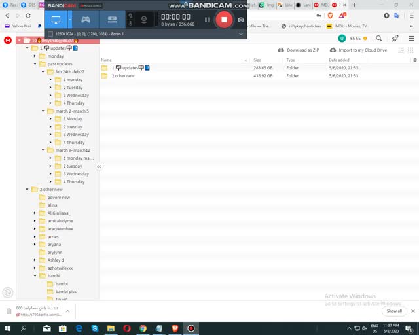Collapse 'march 2 -march 5' folder
Viewport: 419px width, 335px height.
pyautogui.click(x=43, y=111)
